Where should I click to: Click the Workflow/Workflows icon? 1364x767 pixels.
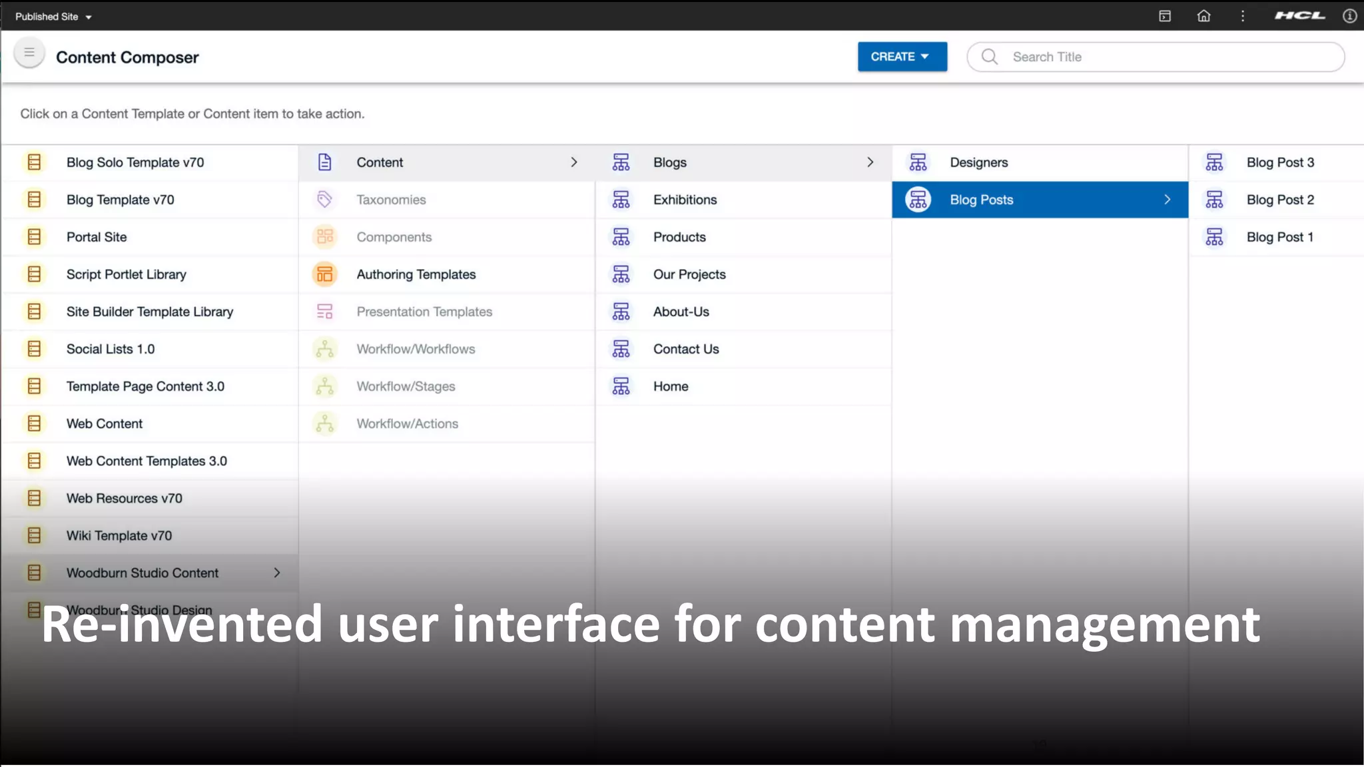pos(325,349)
